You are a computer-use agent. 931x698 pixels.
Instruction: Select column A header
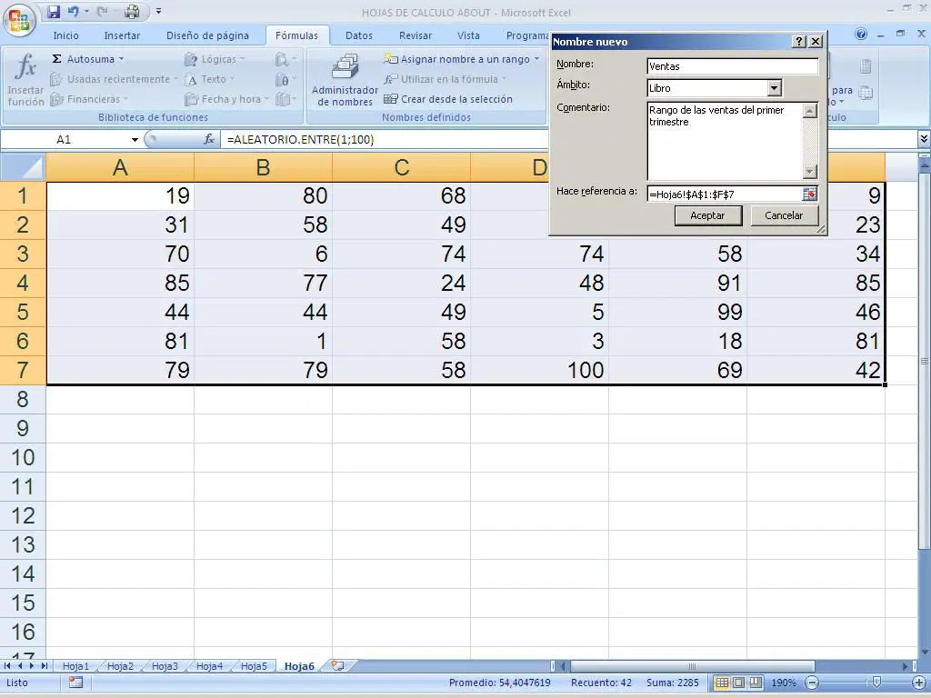click(x=120, y=167)
